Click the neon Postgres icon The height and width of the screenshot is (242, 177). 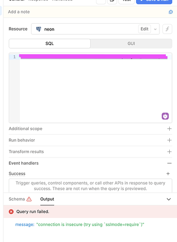click(39, 29)
